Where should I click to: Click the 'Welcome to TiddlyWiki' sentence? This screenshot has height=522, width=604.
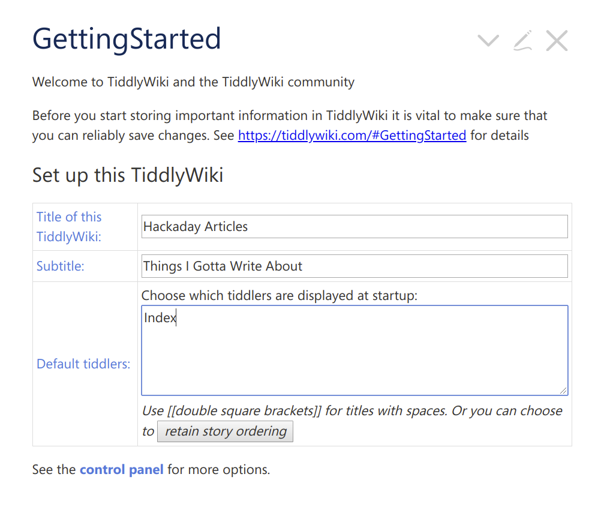pos(193,82)
